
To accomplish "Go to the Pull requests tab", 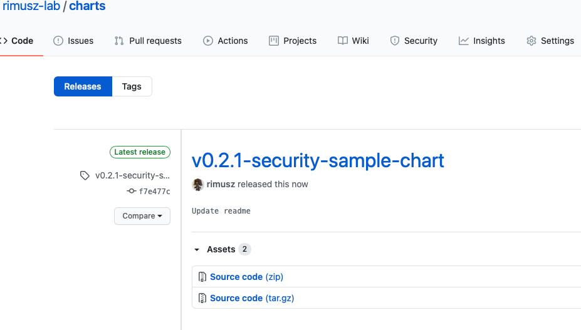I will [x=155, y=41].
